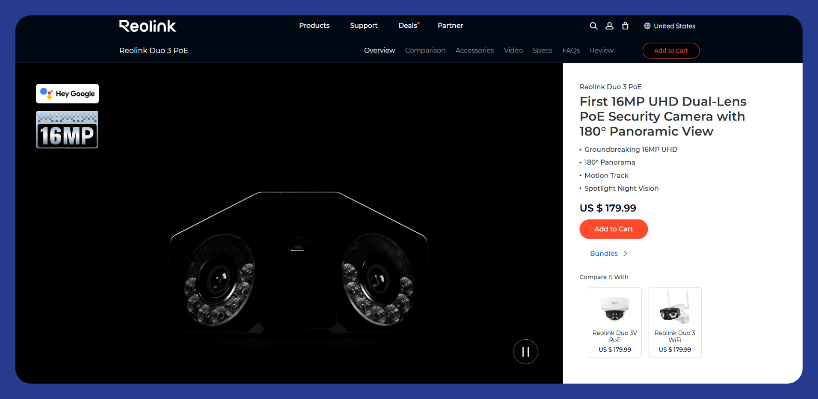Screen dimensions: 818x399
Task: Open the Deals menu
Action: coord(409,26)
